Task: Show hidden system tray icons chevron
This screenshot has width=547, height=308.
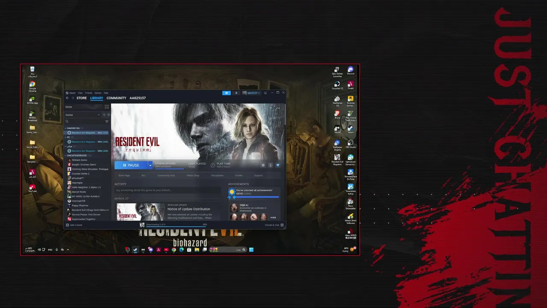Action: [x=68, y=249]
